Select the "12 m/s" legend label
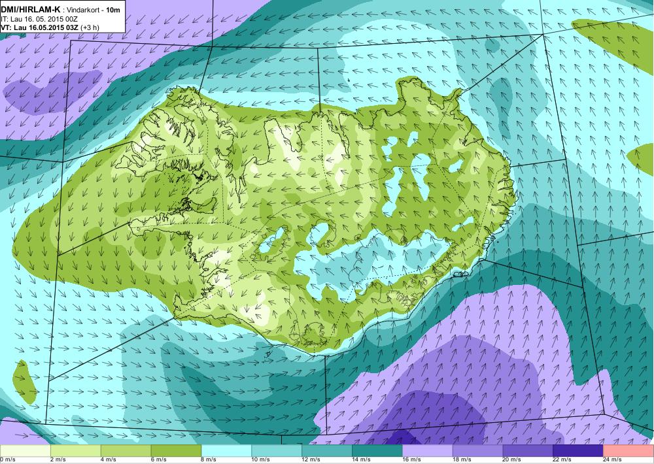 pos(311,460)
